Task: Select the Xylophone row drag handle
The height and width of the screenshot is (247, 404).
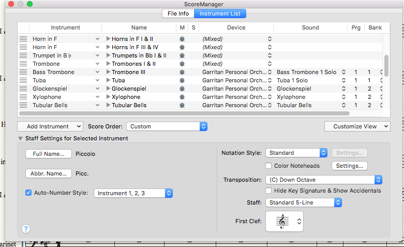Action: tap(23, 97)
